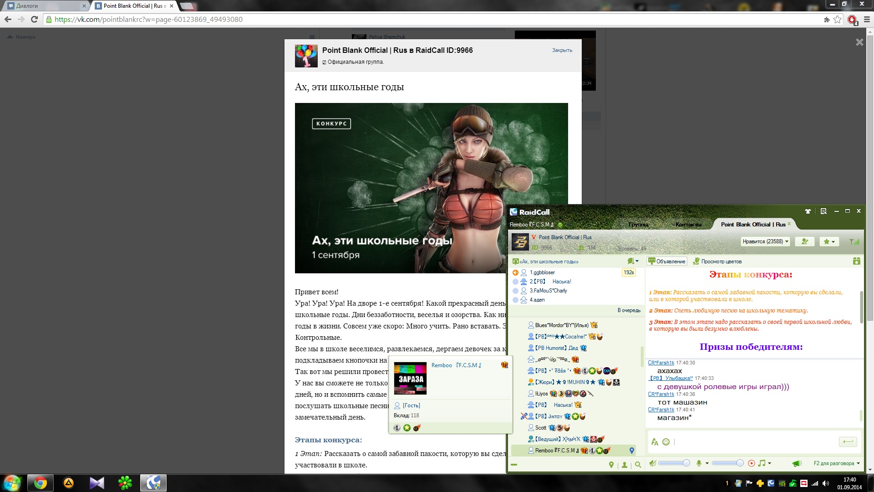
Task: Select Blues*Mordor*BY*(Илья) in the user list
Action: click(x=562, y=325)
